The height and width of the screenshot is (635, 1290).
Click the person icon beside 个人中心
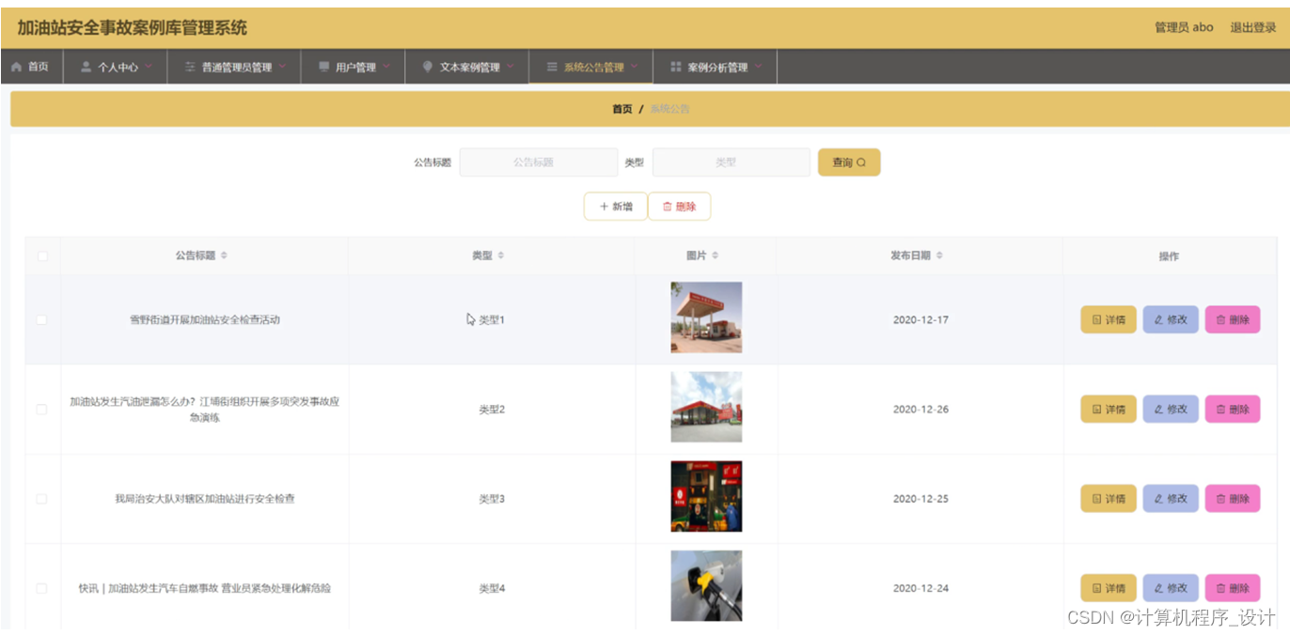[x=87, y=67]
